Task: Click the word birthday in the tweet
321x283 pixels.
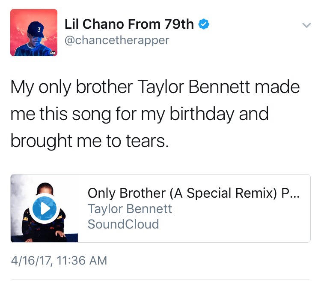Action: coord(202,114)
